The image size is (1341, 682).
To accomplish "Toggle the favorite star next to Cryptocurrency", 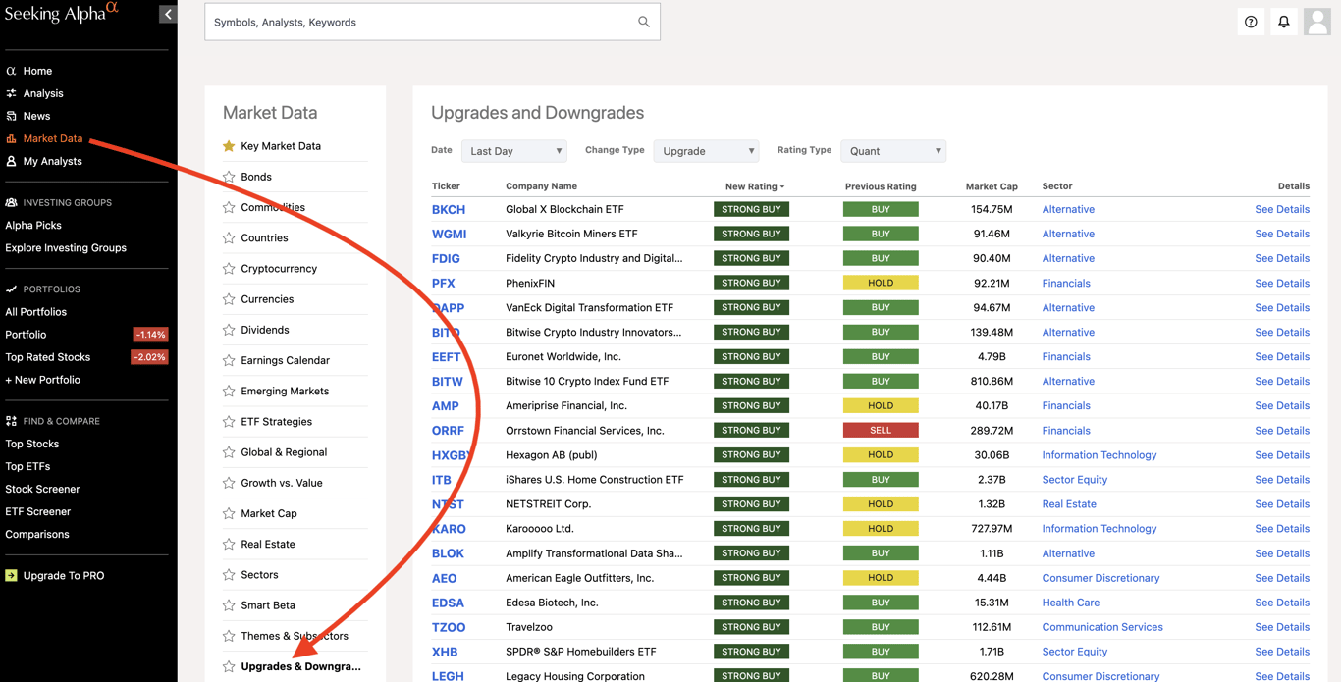I will point(227,268).
